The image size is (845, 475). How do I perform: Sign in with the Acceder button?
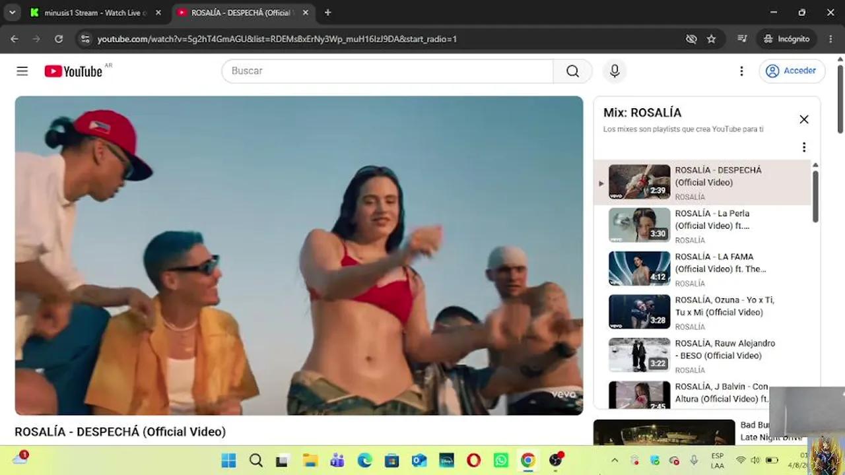(792, 71)
